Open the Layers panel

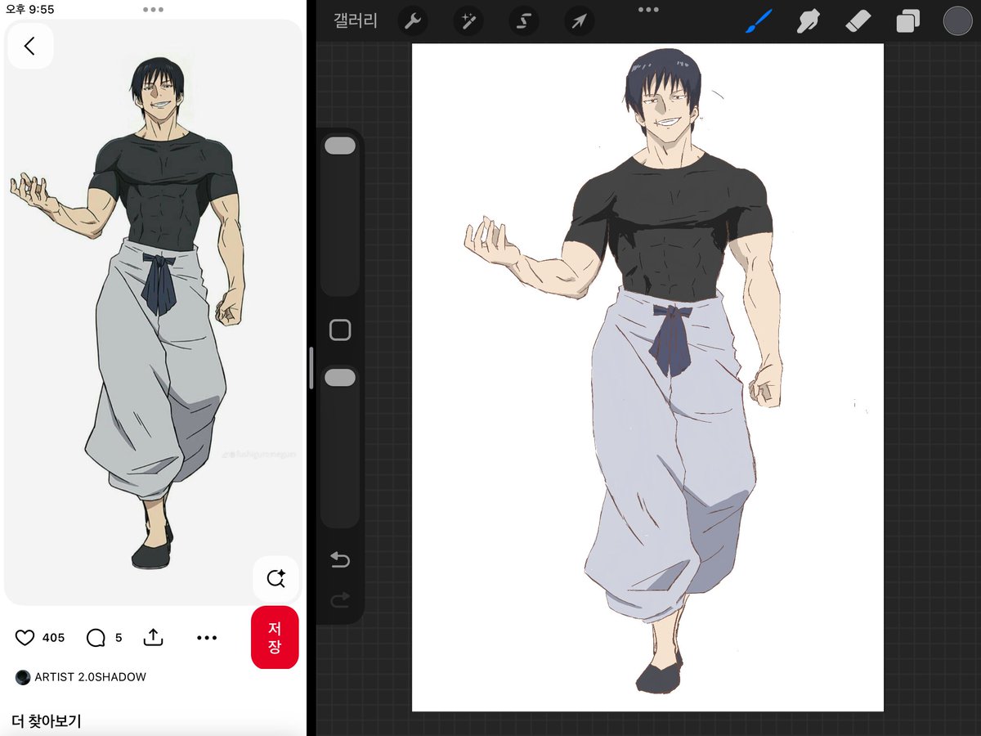tap(907, 21)
